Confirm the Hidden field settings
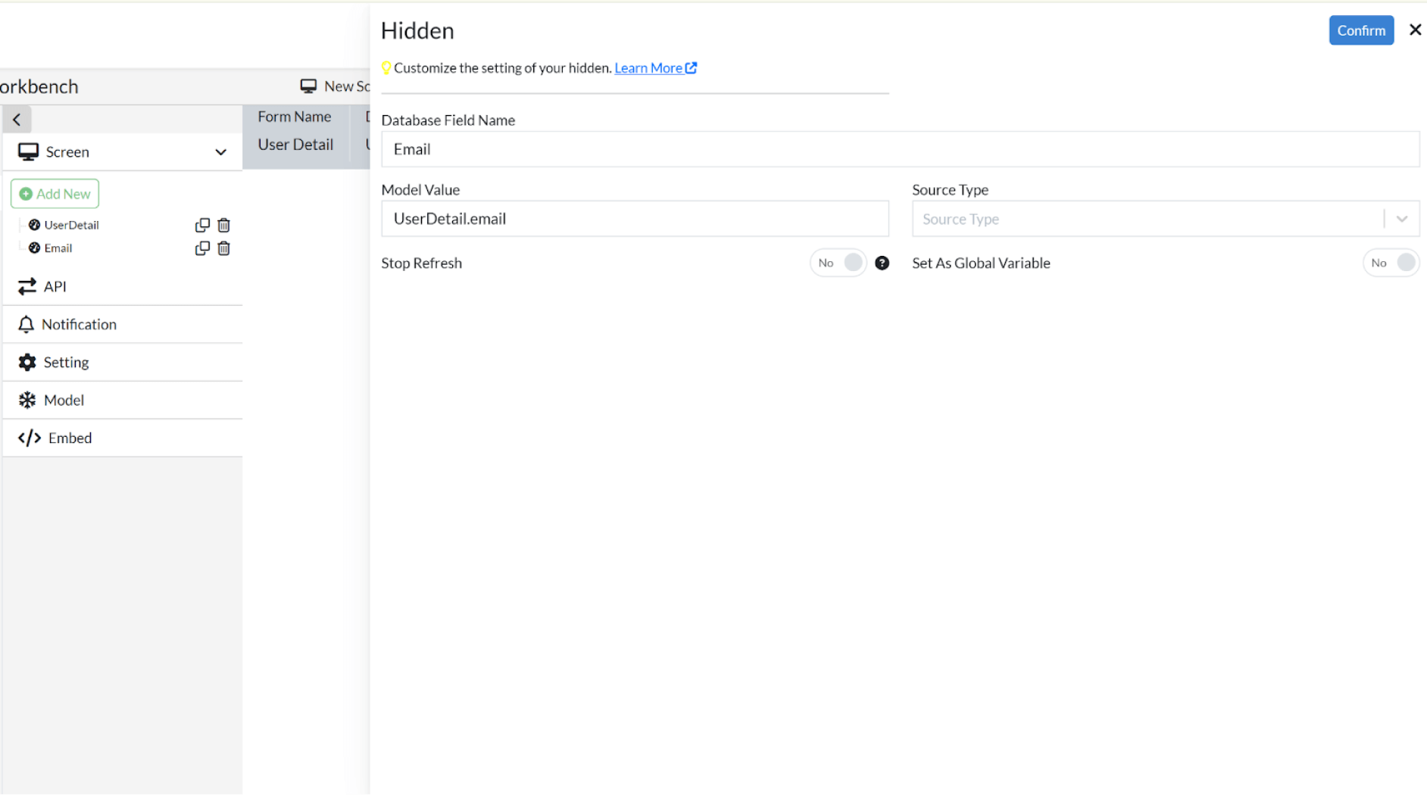 pyautogui.click(x=1361, y=30)
